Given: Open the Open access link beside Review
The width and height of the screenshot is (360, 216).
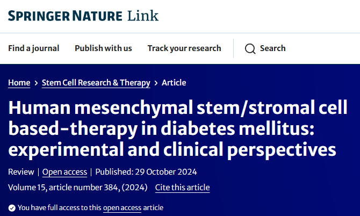Looking at the screenshot, I should tap(65, 172).
